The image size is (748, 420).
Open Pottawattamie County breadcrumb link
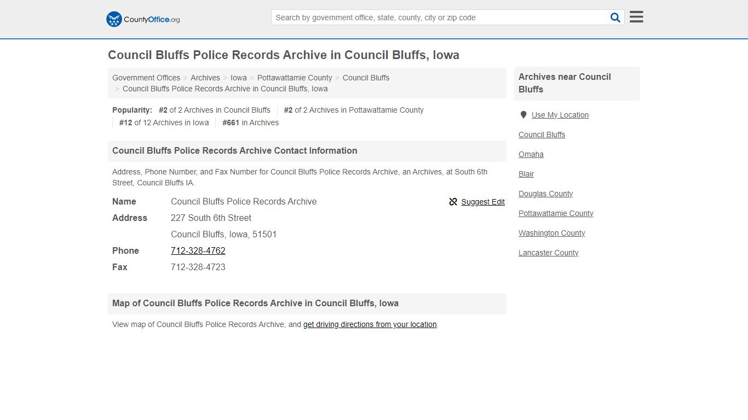295,78
